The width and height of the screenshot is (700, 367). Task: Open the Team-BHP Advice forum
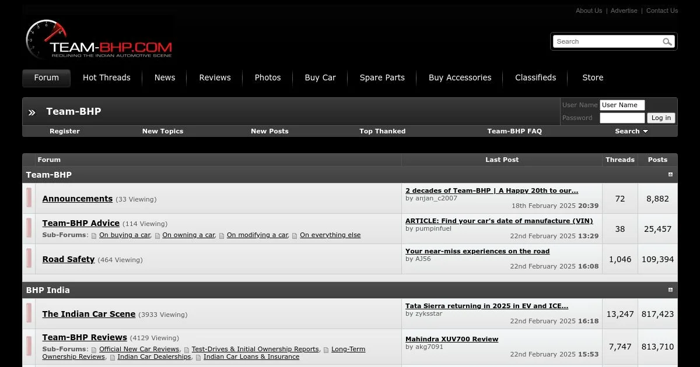pos(81,223)
